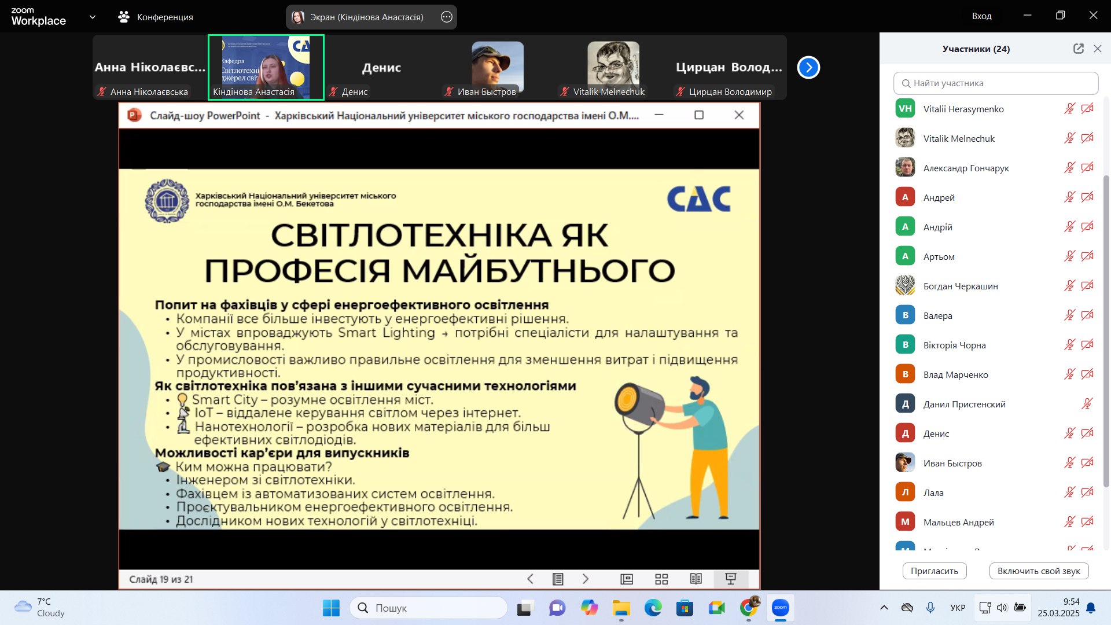The width and height of the screenshot is (1111, 625).
Task: Open screen share more options ellipsis
Action: (x=447, y=17)
